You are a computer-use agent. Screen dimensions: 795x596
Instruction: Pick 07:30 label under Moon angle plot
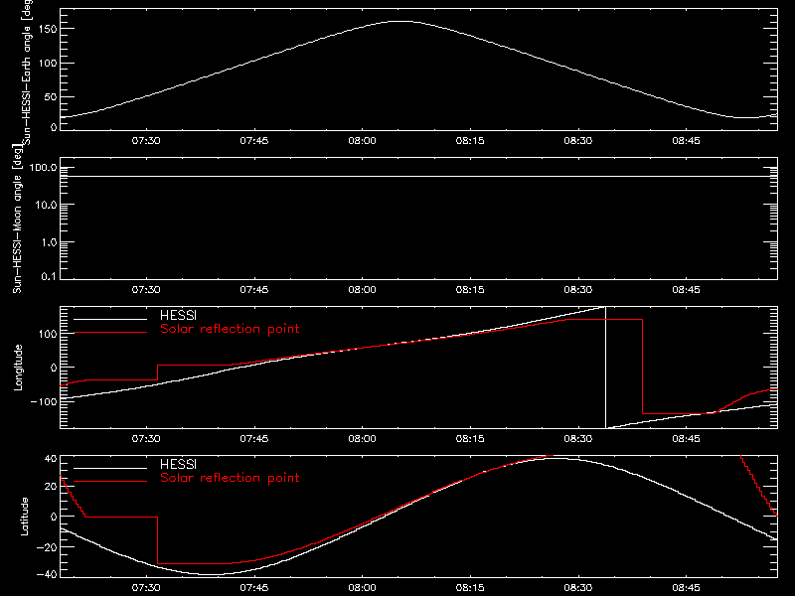pos(146,290)
